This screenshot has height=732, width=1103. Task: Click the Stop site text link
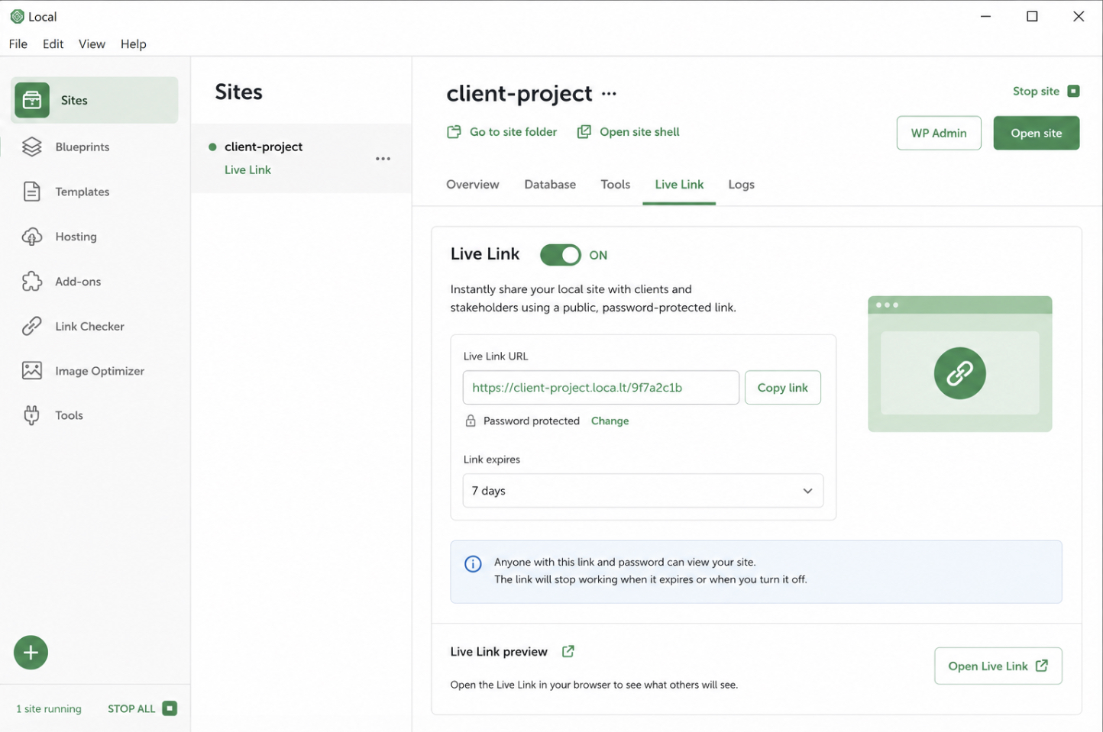pyautogui.click(x=1036, y=91)
